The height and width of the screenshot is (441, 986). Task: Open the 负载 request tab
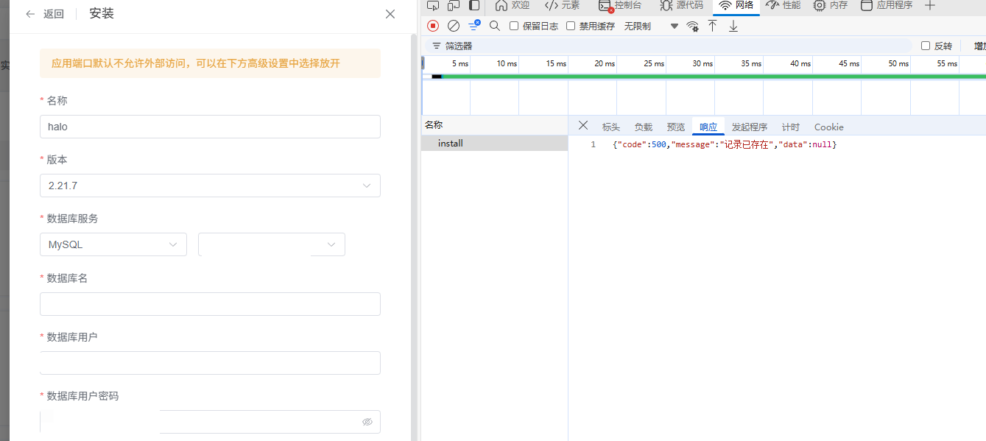pos(644,127)
